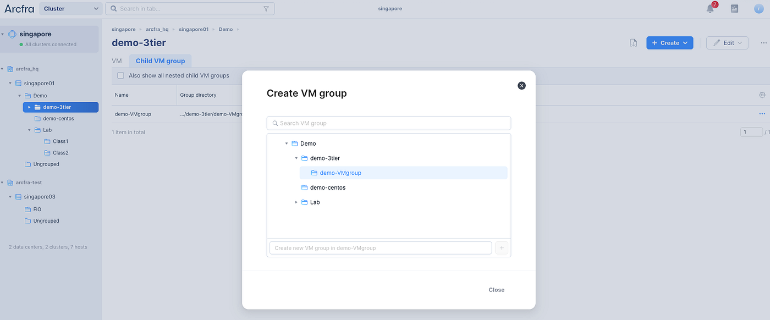The image size is (770, 320).
Task: Enable Also show all nested child VM groups
Action: 121,75
